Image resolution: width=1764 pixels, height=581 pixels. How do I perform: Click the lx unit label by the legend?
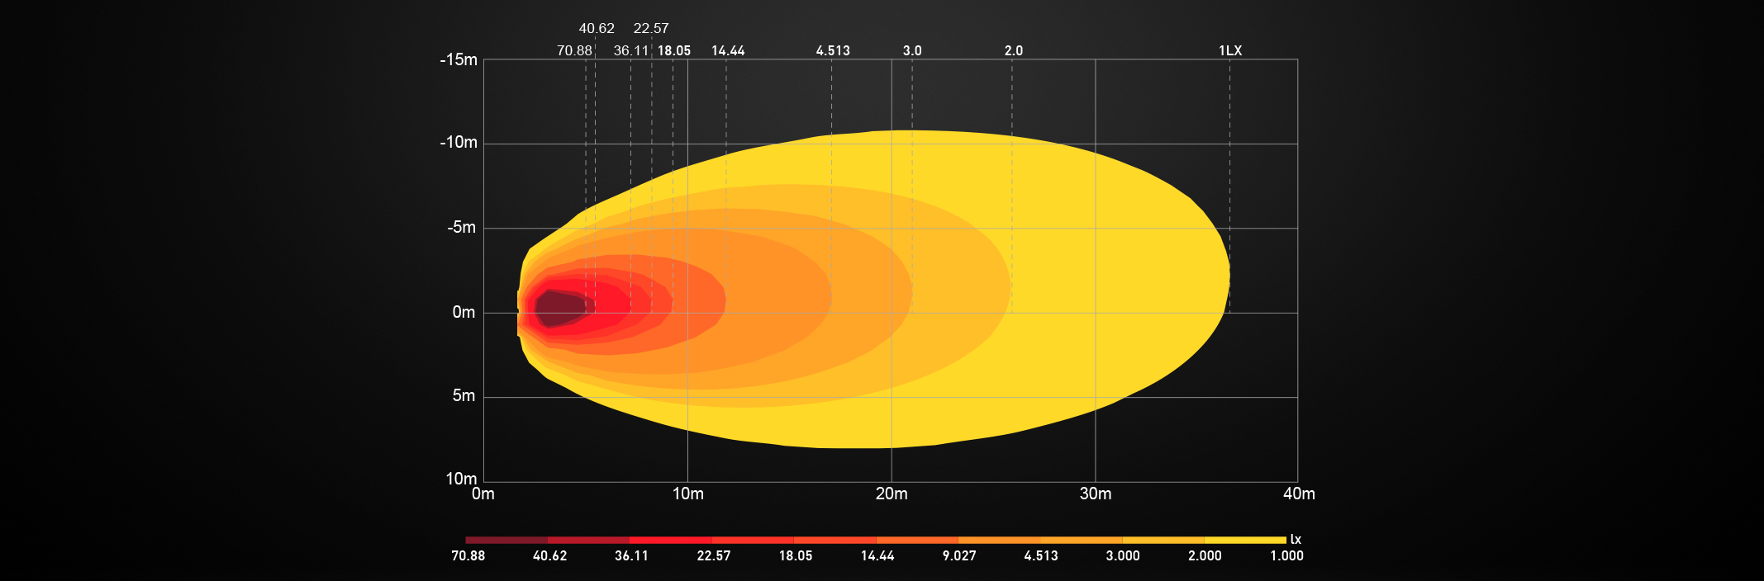coord(1296,540)
